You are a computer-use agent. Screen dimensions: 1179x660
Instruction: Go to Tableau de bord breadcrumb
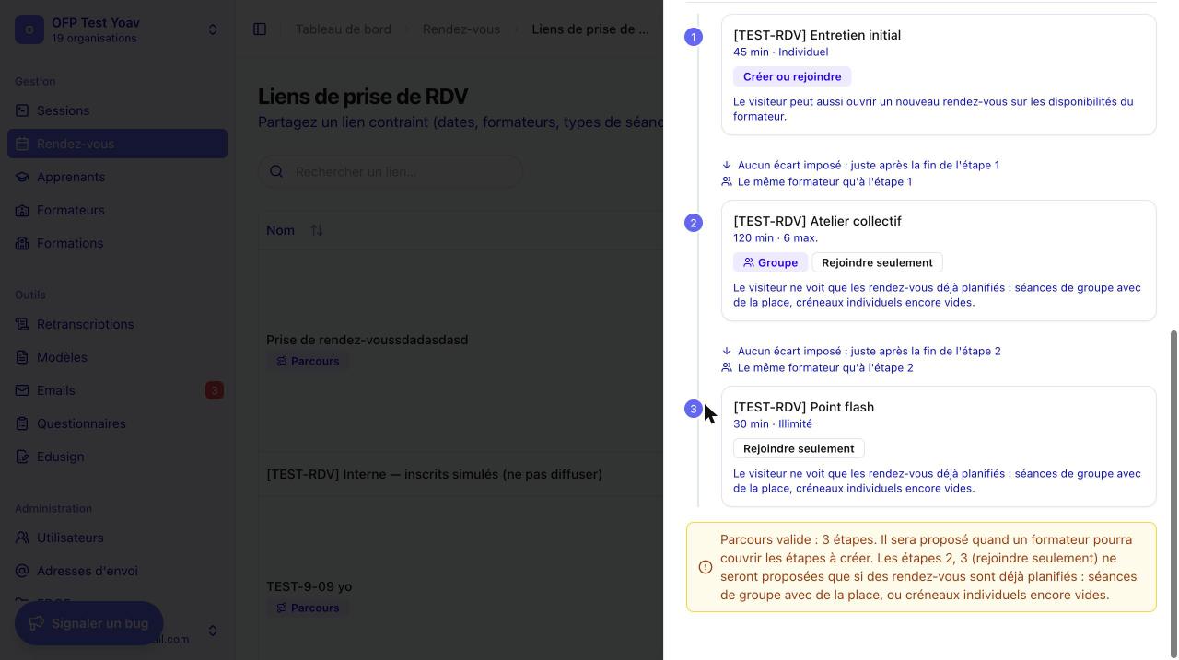click(x=343, y=29)
